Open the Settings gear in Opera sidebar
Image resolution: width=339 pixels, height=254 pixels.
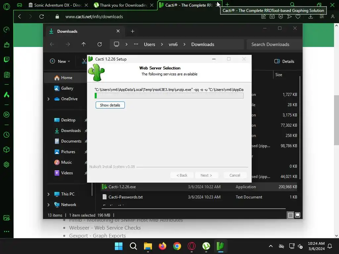(7, 165)
